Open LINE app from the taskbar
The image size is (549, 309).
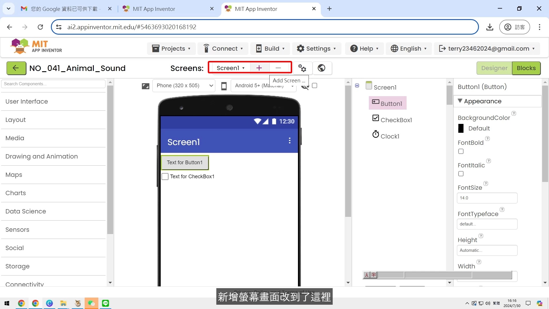[x=106, y=303]
